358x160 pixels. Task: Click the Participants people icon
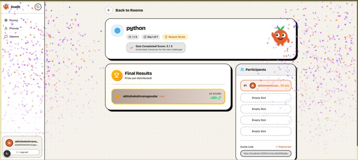(242, 69)
